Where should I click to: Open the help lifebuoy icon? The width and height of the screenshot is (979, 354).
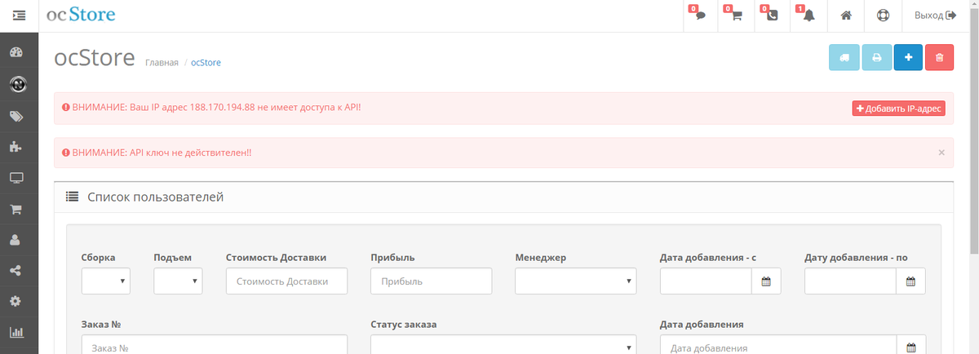pos(883,15)
